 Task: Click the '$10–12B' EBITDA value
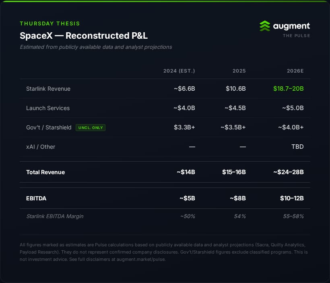pyautogui.click(x=292, y=198)
